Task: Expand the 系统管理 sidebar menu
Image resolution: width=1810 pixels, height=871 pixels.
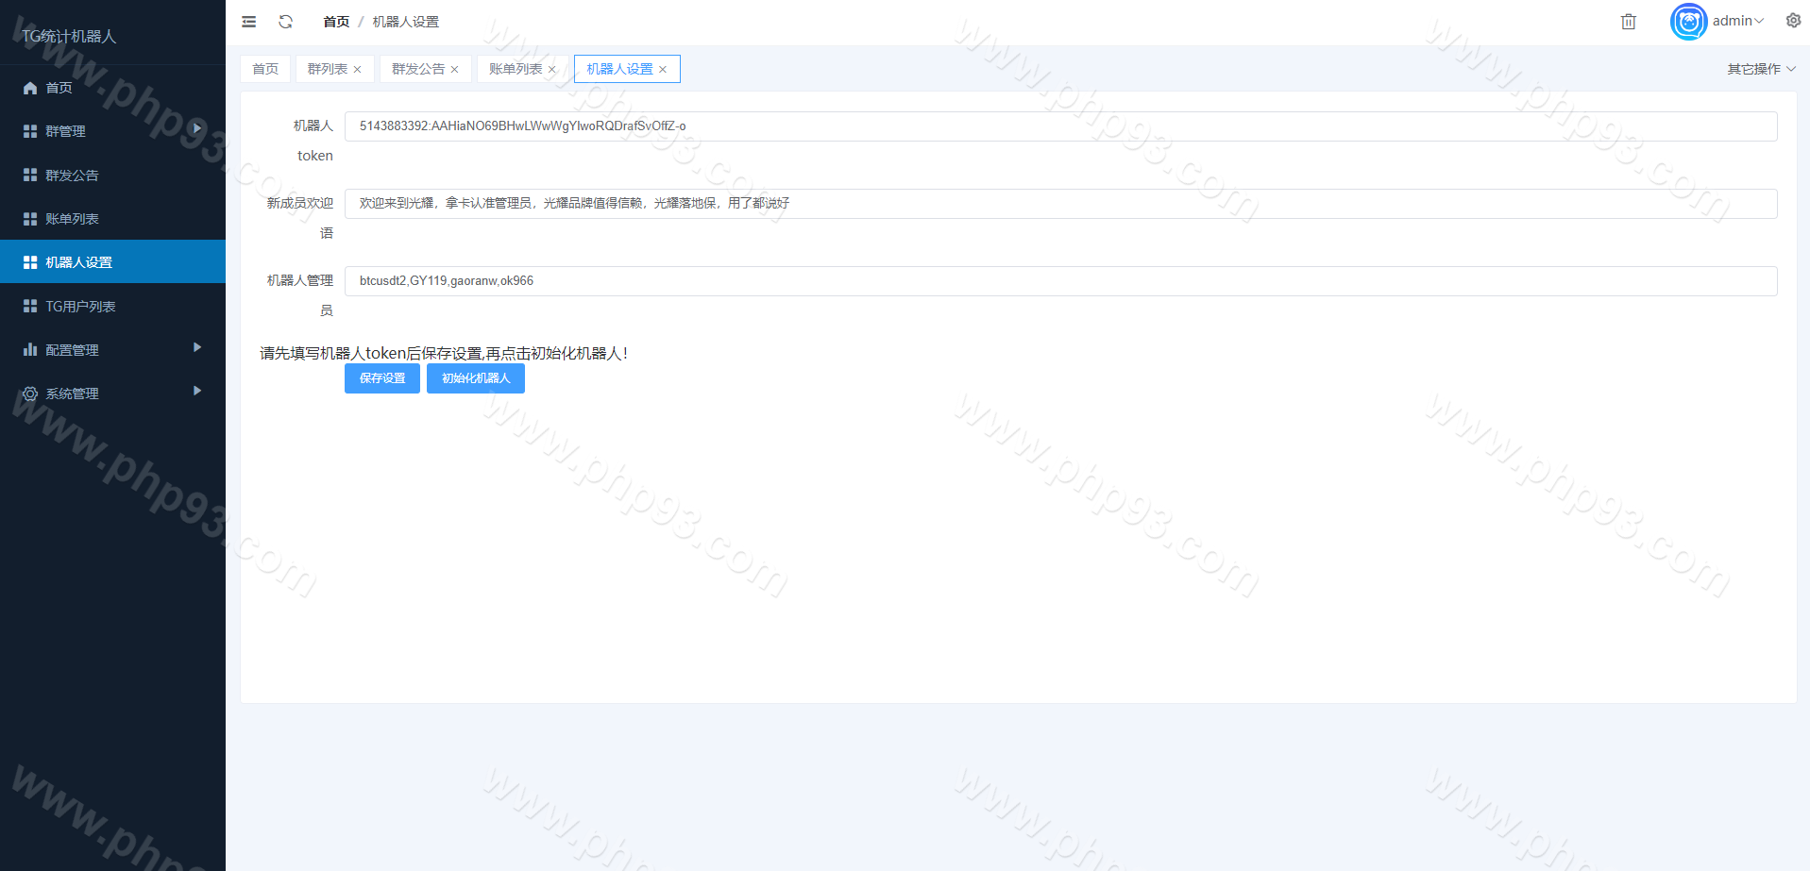Action: pos(112,394)
